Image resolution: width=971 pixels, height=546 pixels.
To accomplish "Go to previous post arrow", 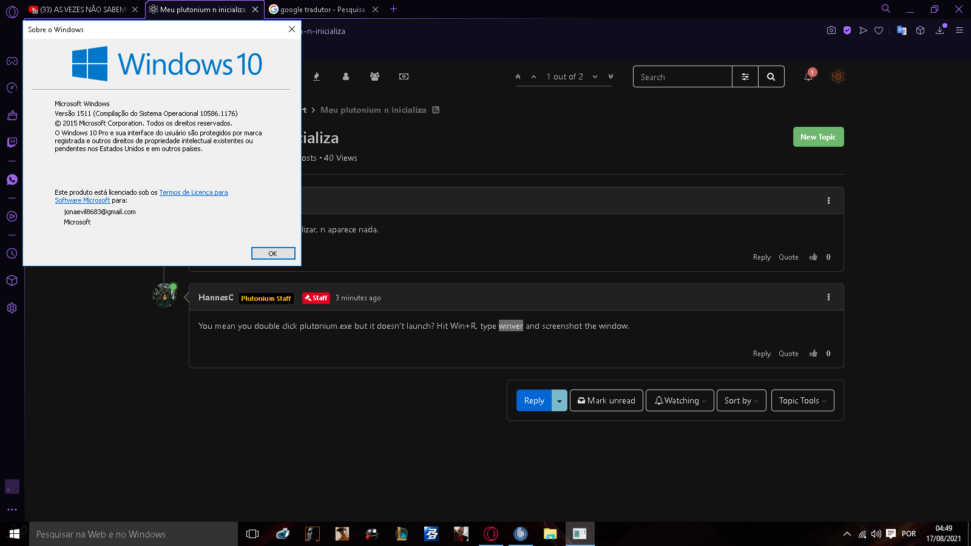I will (x=534, y=76).
